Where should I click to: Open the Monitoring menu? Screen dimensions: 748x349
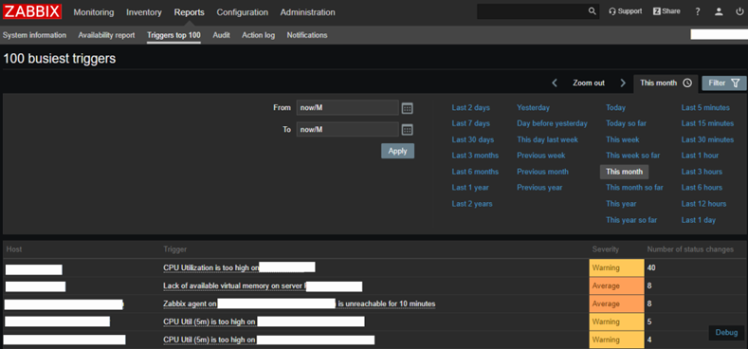point(94,12)
